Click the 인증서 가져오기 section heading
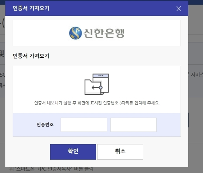 click(31, 56)
